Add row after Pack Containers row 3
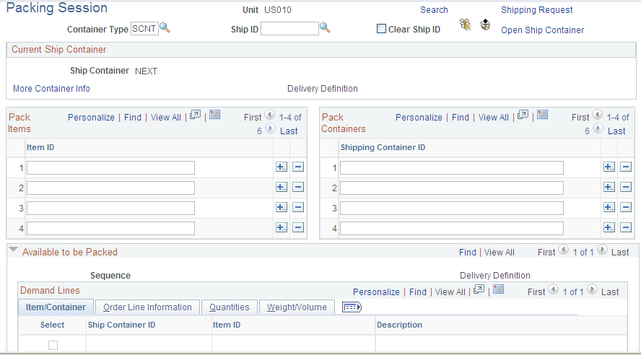This screenshot has width=641, height=355. 609,207
